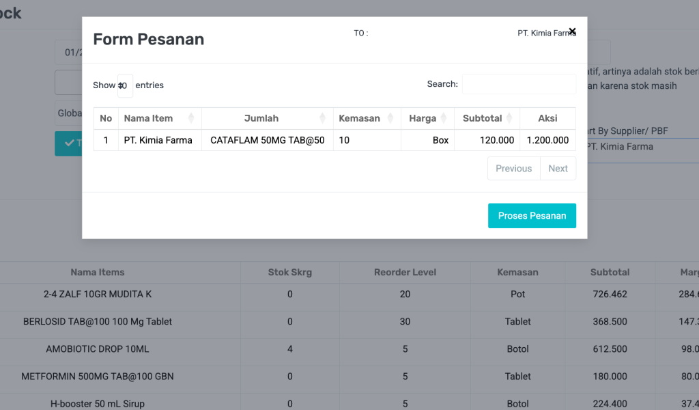Image resolution: width=699 pixels, height=410 pixels.
Task: Go to Next page of entries
Action: click(x=558, y=169)
